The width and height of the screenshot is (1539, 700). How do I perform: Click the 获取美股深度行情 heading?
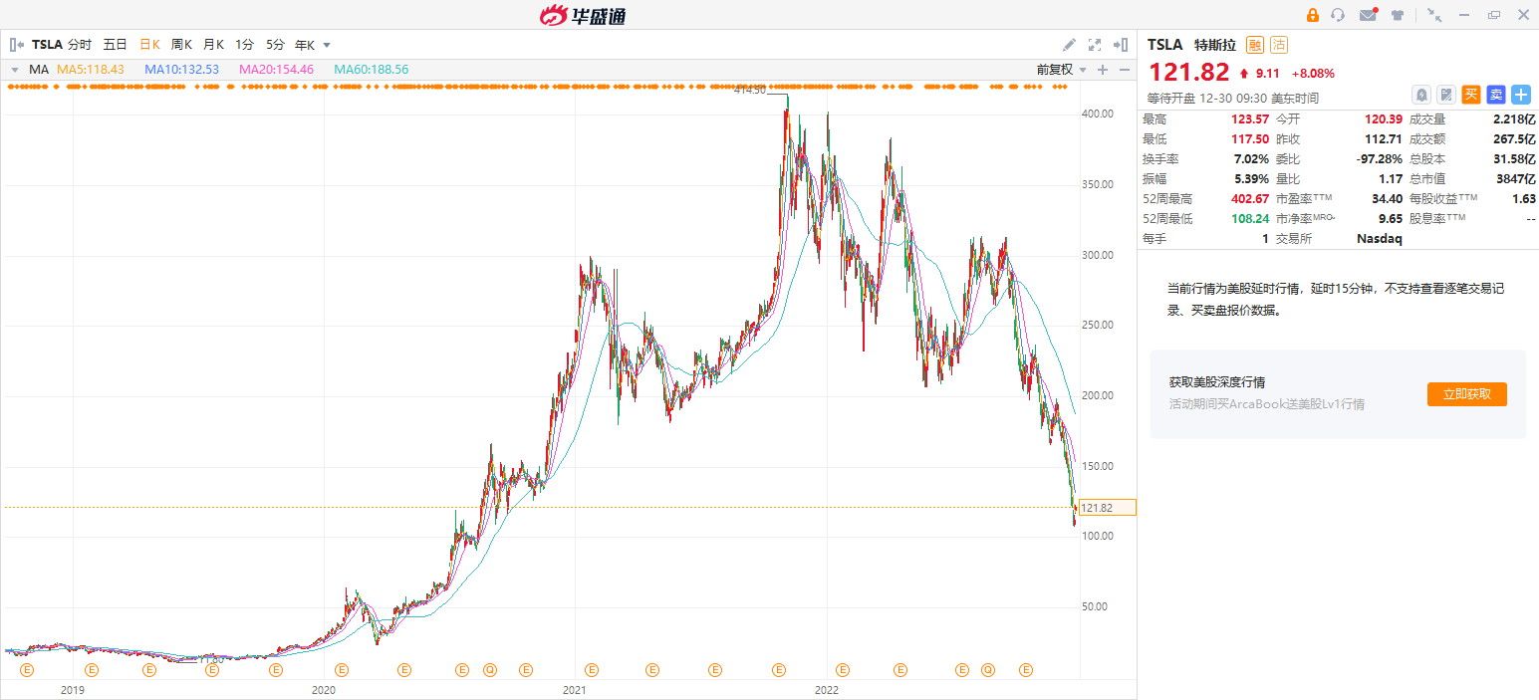click(1217, 382)
